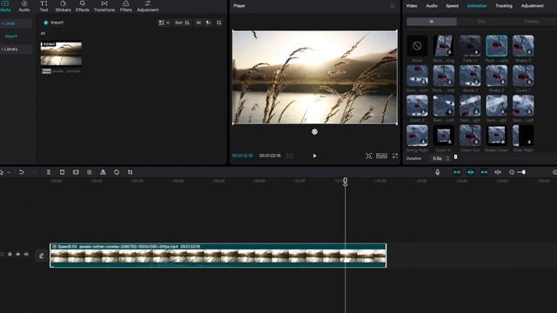Switch to the Tracking tab
Image resolution: width=557 pixels, height=313 pixels.
coord(504,6)
